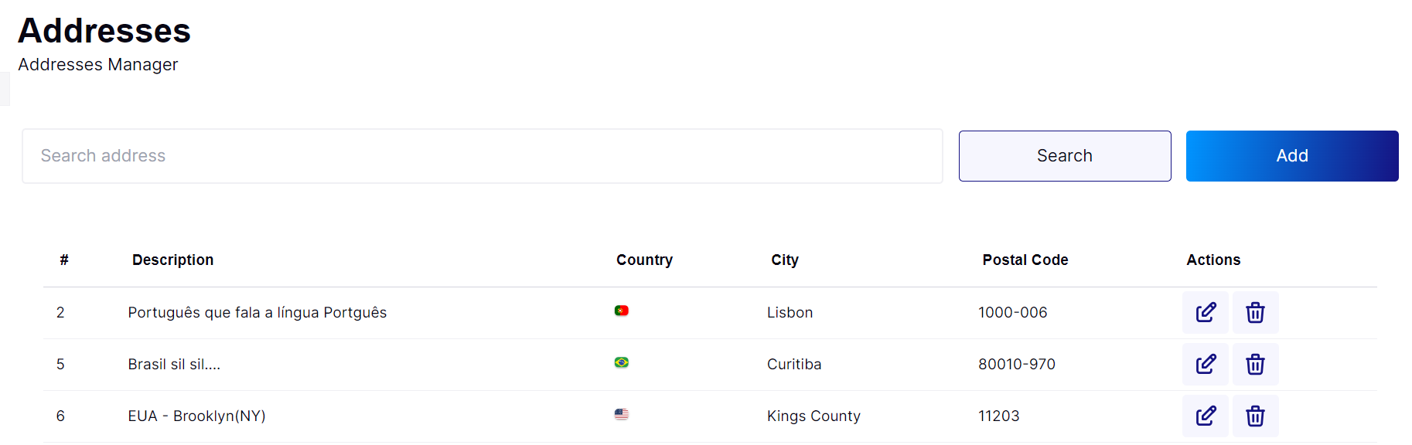Delete the Curitiba address entry
The width and height of the screenshot is (1412, 445).
pyautogui.click(x=1255, y=364)
